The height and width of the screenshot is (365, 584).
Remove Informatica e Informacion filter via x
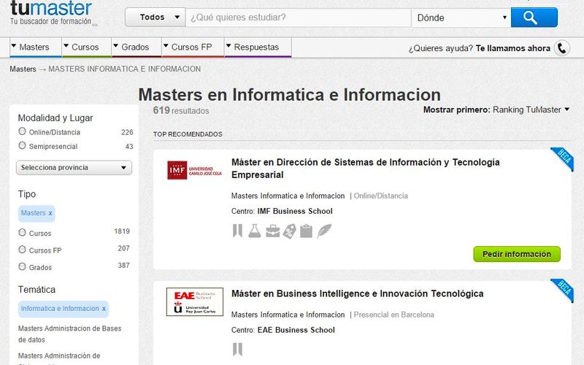(104, 309)
